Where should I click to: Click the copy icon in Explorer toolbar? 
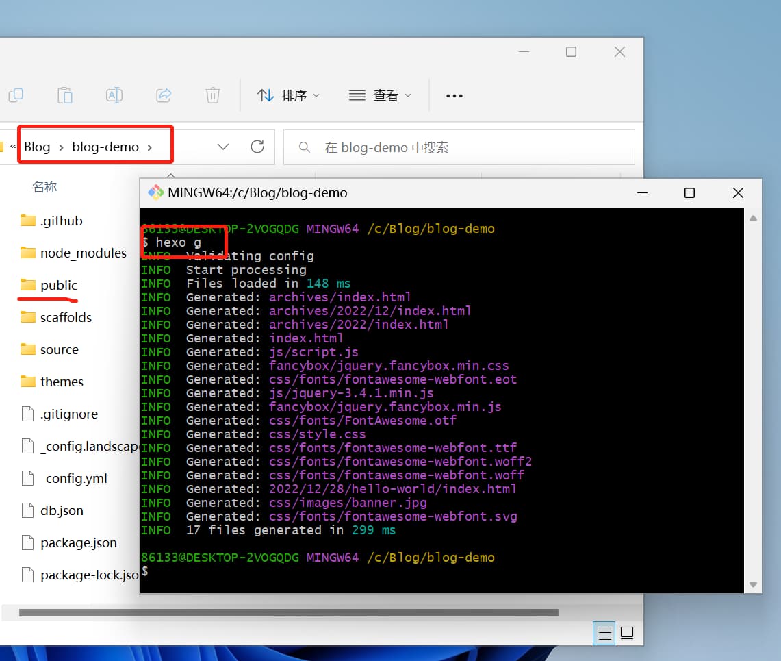tap(15, 95)
